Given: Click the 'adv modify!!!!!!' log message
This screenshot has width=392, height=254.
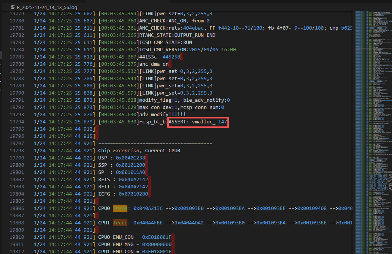Looking at the screenshot, I should (162, 115).
